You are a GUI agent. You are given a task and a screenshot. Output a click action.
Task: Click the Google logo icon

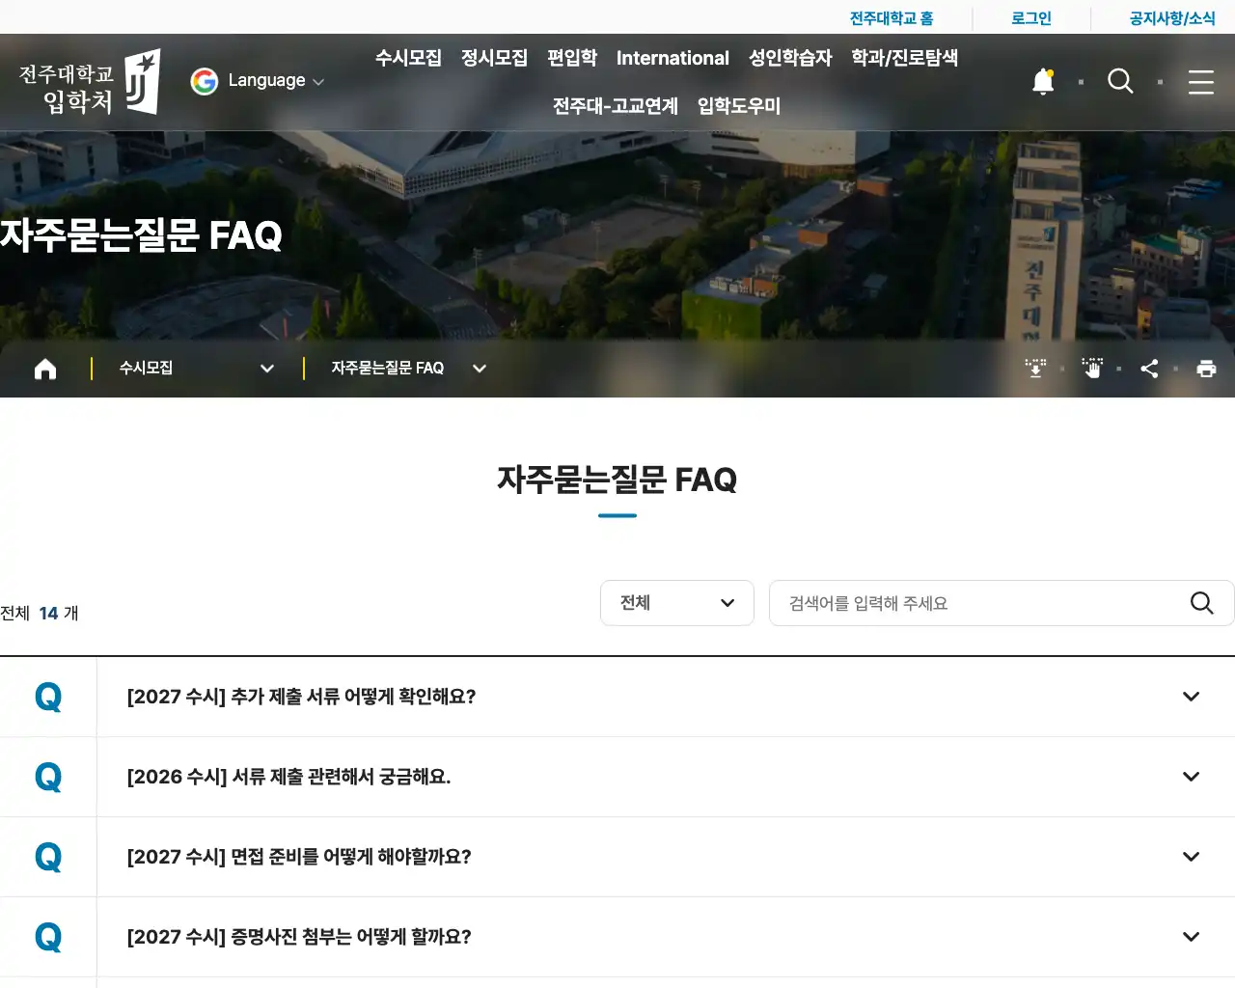pos(205,81)
